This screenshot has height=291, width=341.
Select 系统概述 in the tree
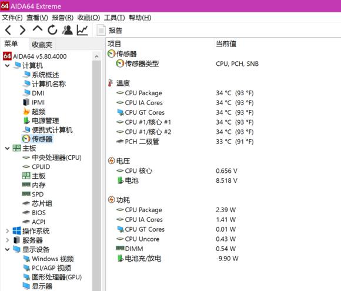45,75
